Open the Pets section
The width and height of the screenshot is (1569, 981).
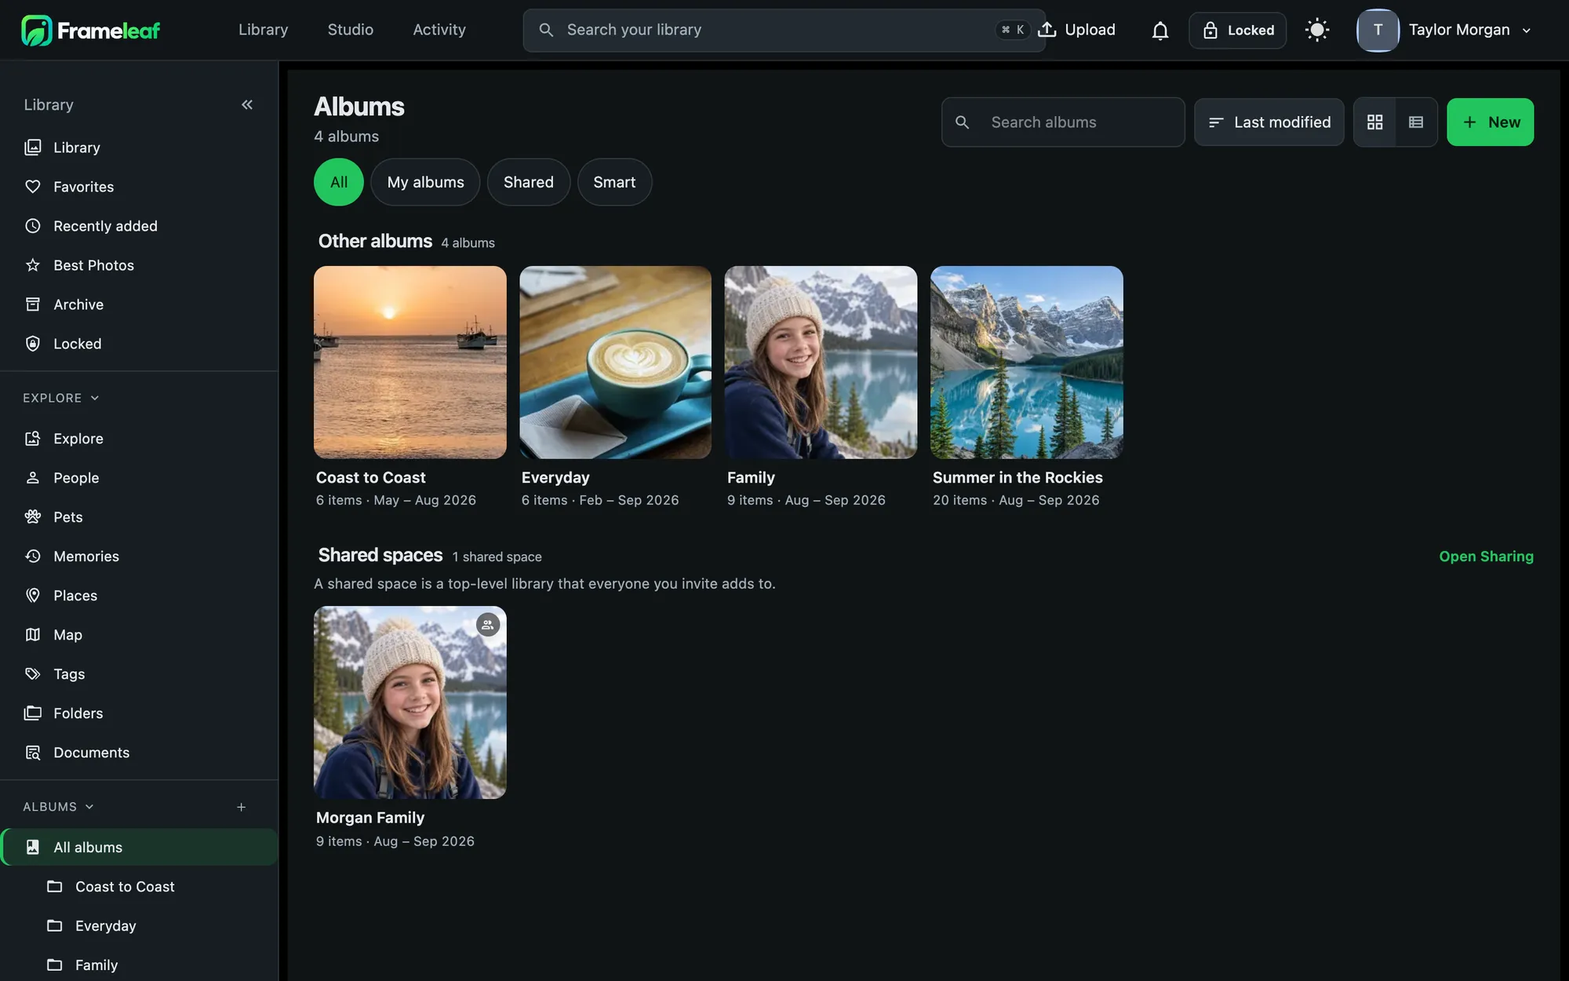tap(139, 517)
